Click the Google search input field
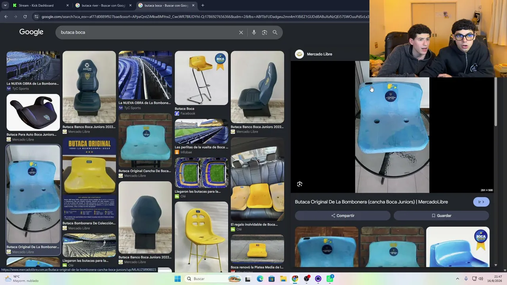The height and width of the screenshot is (285, 507). 149,32
